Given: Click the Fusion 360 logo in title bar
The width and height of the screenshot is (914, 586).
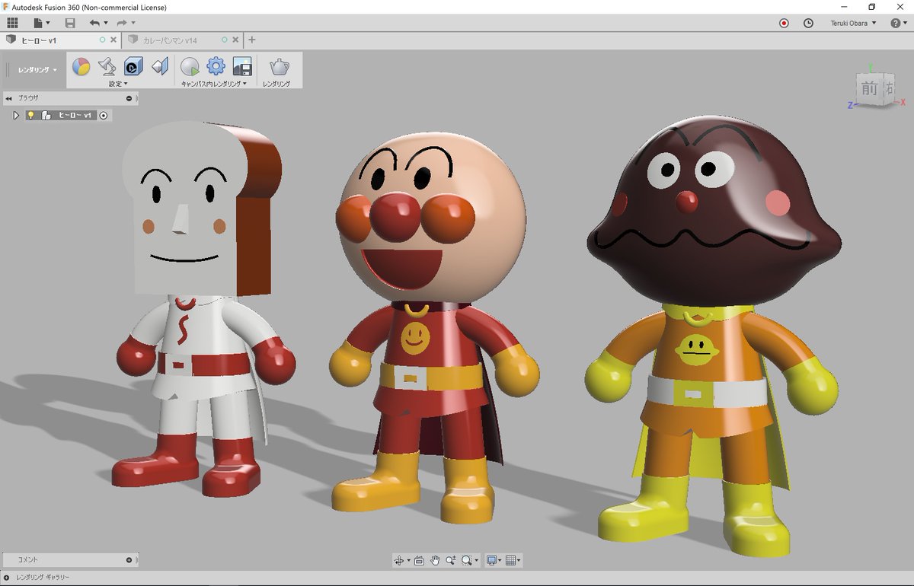Looking at the screenshot, I should click(6, 7).
